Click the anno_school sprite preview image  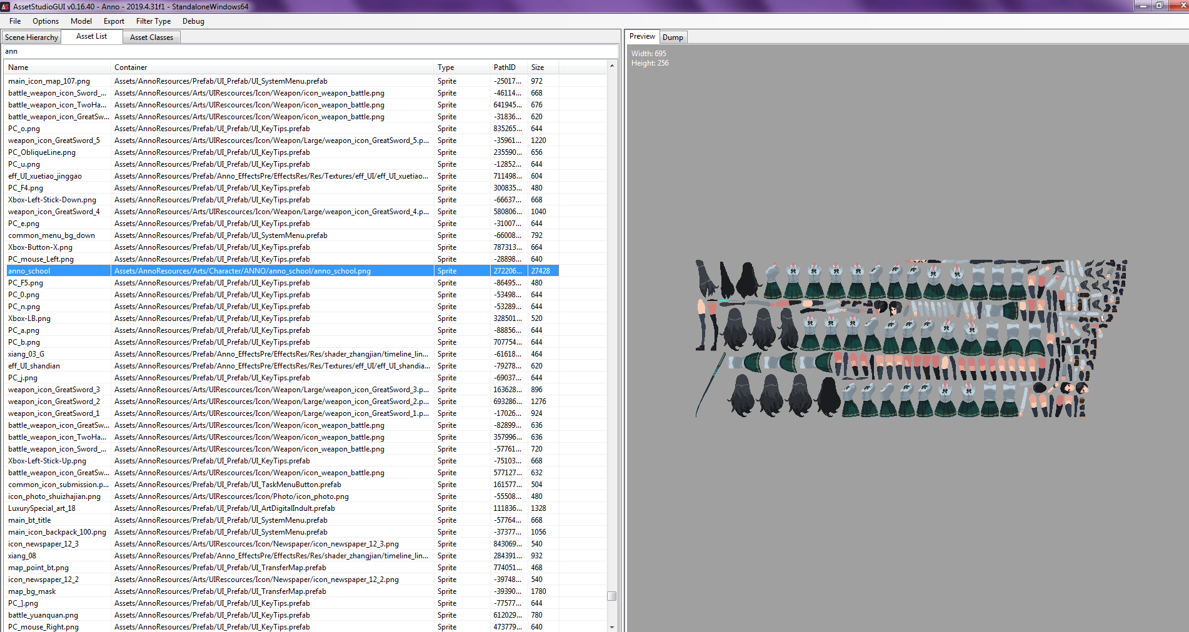(911, 338)
